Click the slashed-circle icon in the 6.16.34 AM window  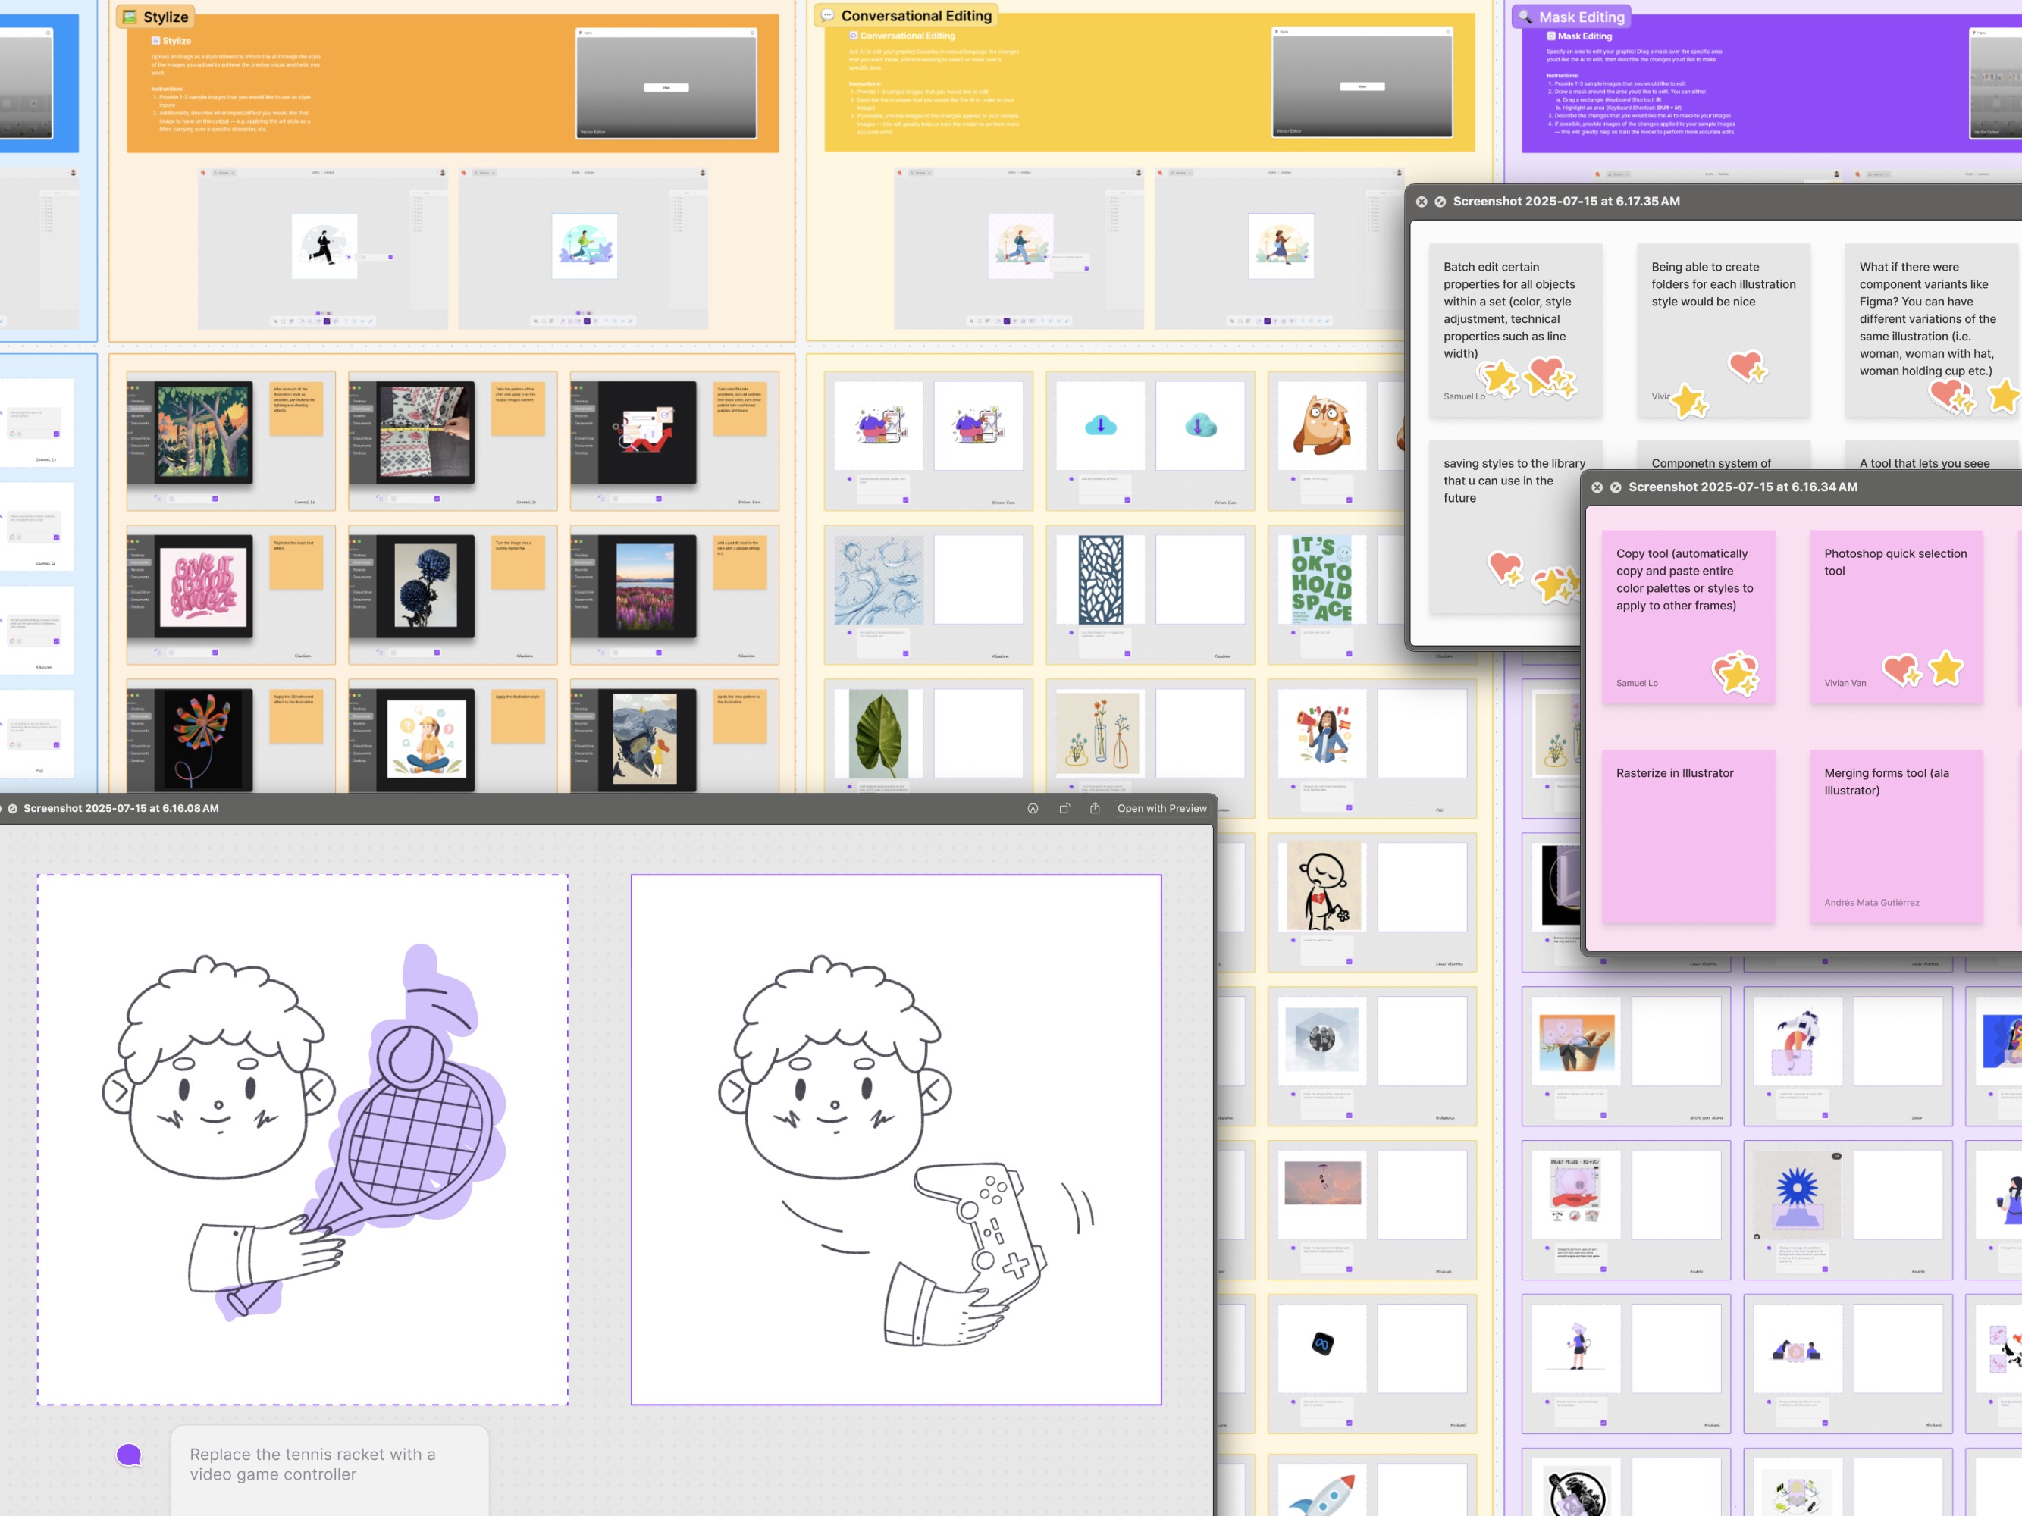click(1615, 487)
